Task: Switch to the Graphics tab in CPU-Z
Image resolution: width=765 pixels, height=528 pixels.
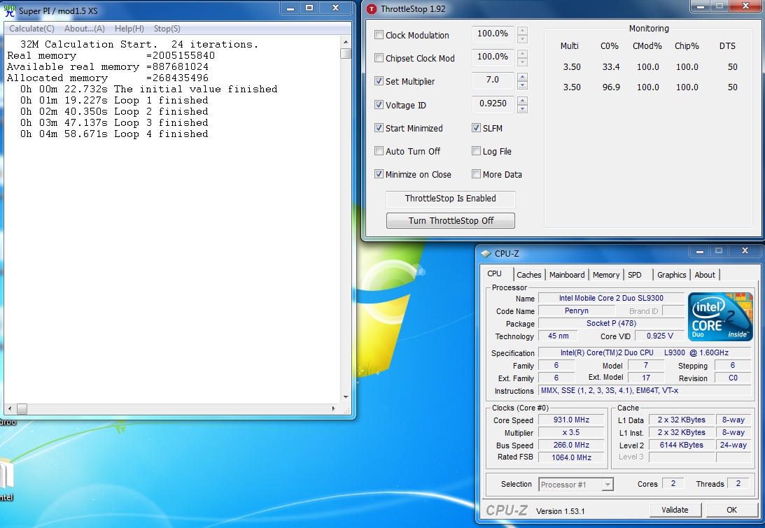Action: pos(671,275)
